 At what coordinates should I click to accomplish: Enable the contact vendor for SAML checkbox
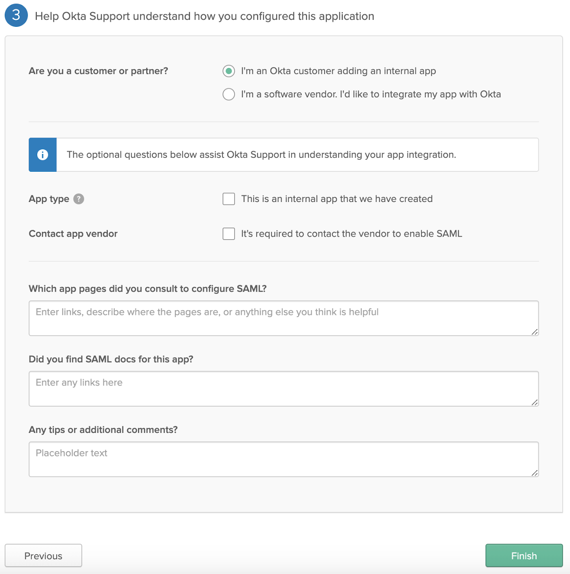pyautogui.click(x=229, y=234)
